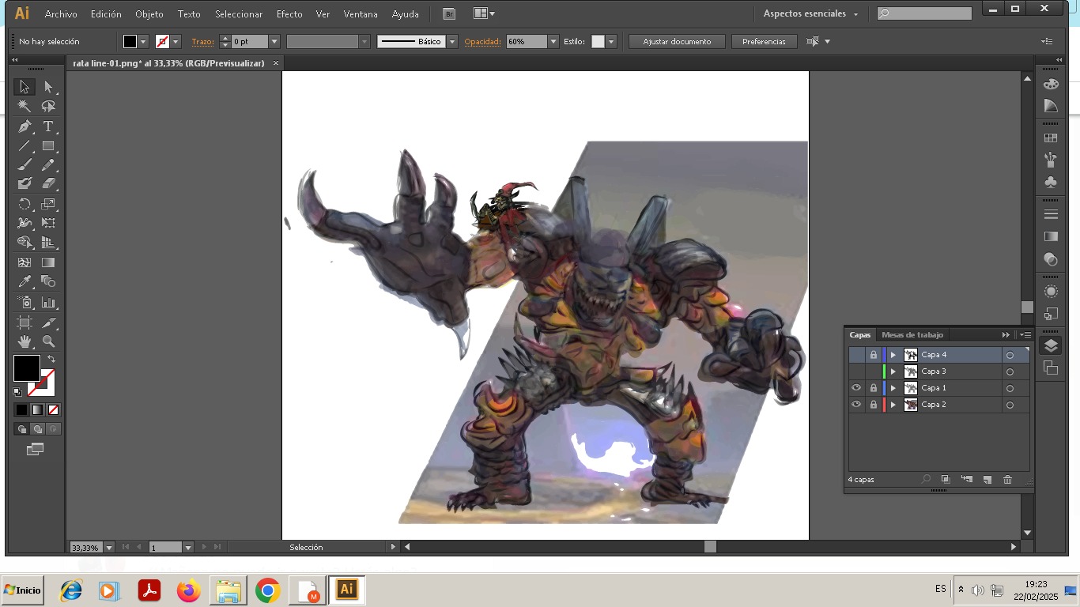Screen dimensions: 1080x607
Task: Unlock Capa 1 layer
Action: tap(874, 388)
